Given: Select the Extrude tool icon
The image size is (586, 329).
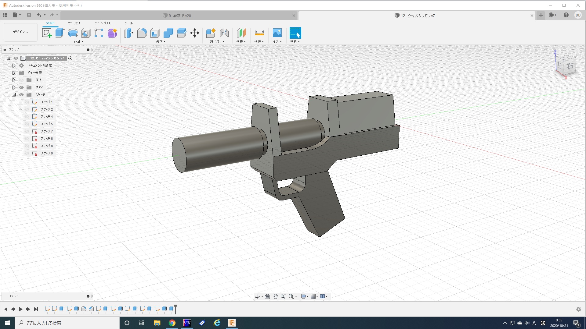Looking at the screenshot, I should point(60,33).
